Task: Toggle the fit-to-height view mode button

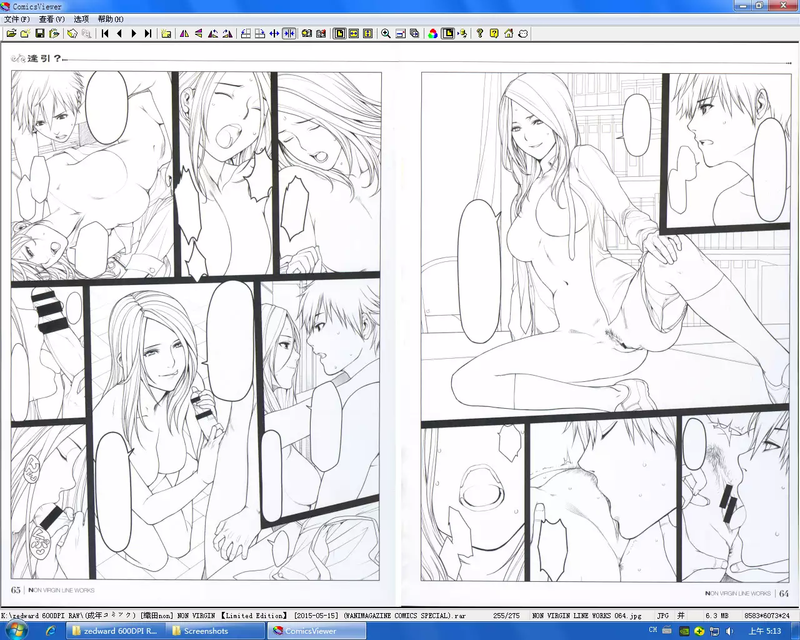Action: 368,34
